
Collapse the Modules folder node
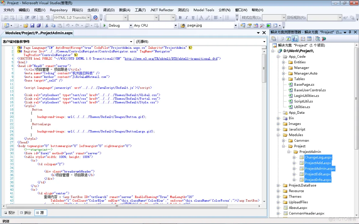(278, 135)
